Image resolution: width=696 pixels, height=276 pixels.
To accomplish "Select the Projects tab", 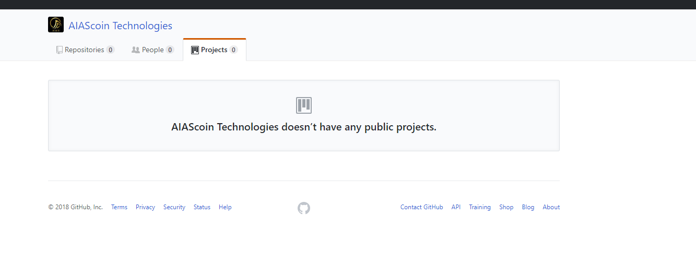I will pos(215,50).
